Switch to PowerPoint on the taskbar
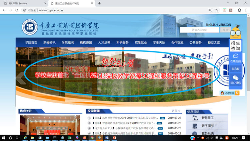This screenshot has width=250, height=141. point(114,138)
